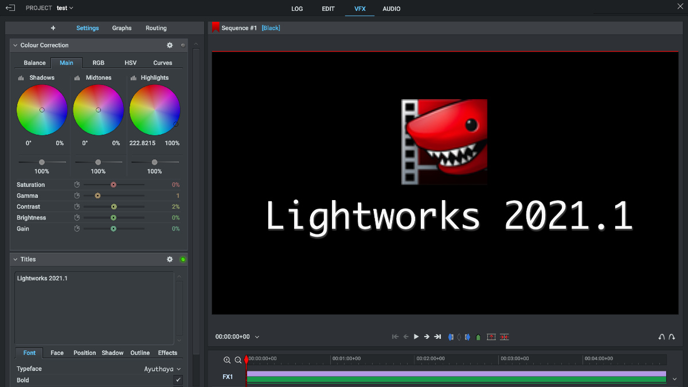Click the Shadows histogram icon

(x=20, y=77)
